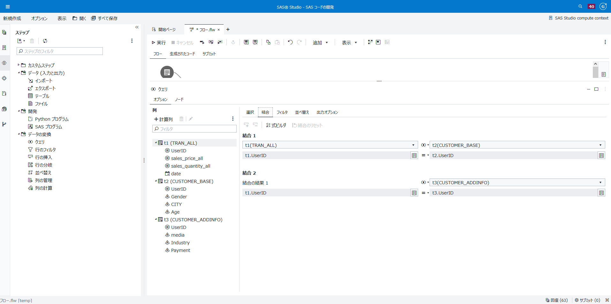Select the 選択 query tab
611x304 pixels.
[x=250, y=112]
